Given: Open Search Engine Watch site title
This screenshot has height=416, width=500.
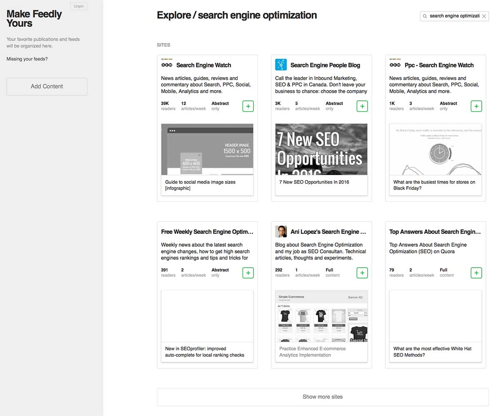Looking at the screenshot, I should 203,65.
